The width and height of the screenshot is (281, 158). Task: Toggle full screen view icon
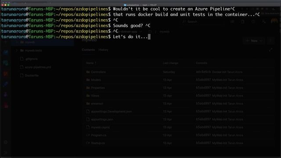pos(270,50)
